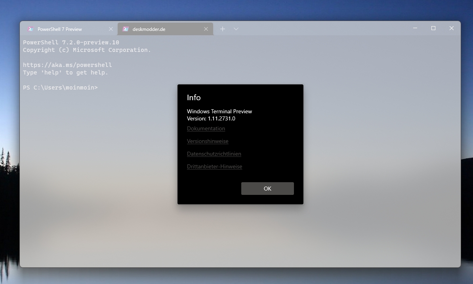Image resolution: width=473 pixels, height=284 pixels.
Task: Open the Drittanbieter-Hinweise link
Action: pos(214,166)
